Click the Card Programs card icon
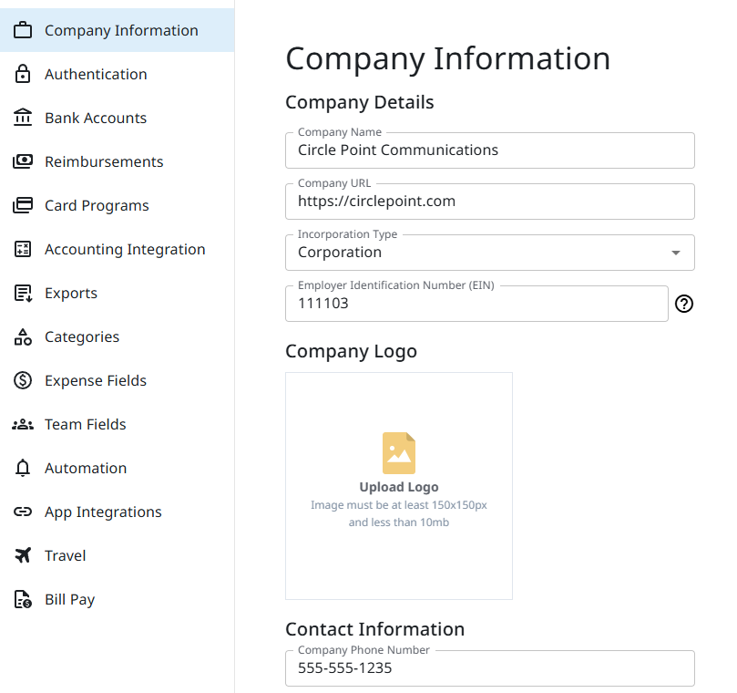737x693 pixels. pyautogui.click(x=23, y=205)
